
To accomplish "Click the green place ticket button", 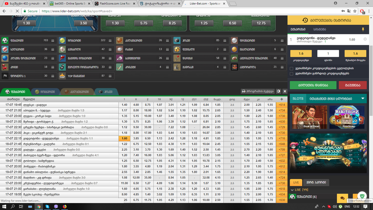I will [x=313, y=85].
